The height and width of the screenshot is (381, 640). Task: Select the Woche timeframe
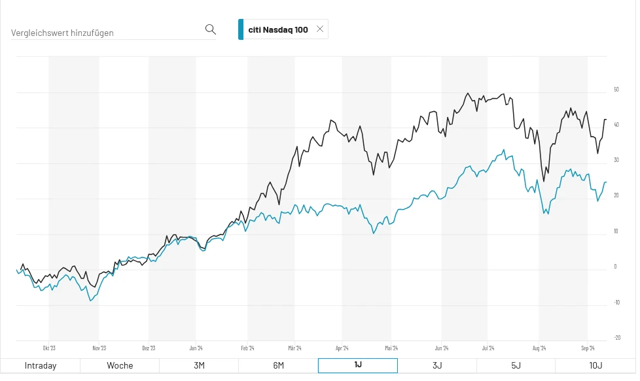point(120,365)
